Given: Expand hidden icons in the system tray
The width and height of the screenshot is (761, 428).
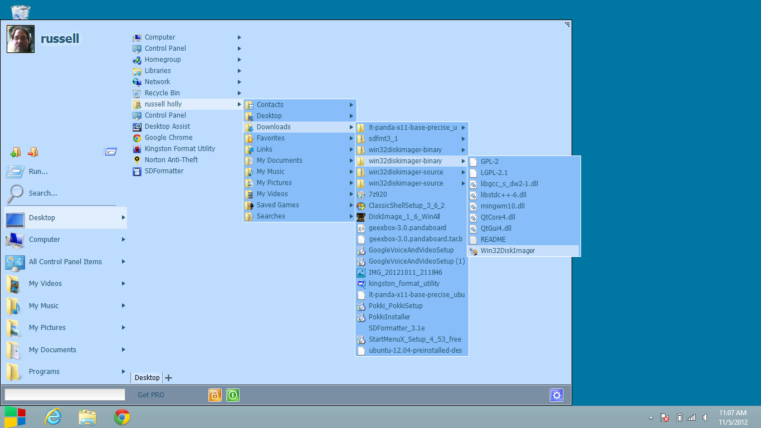Looking at the screenshot, I should coord(650,417).
